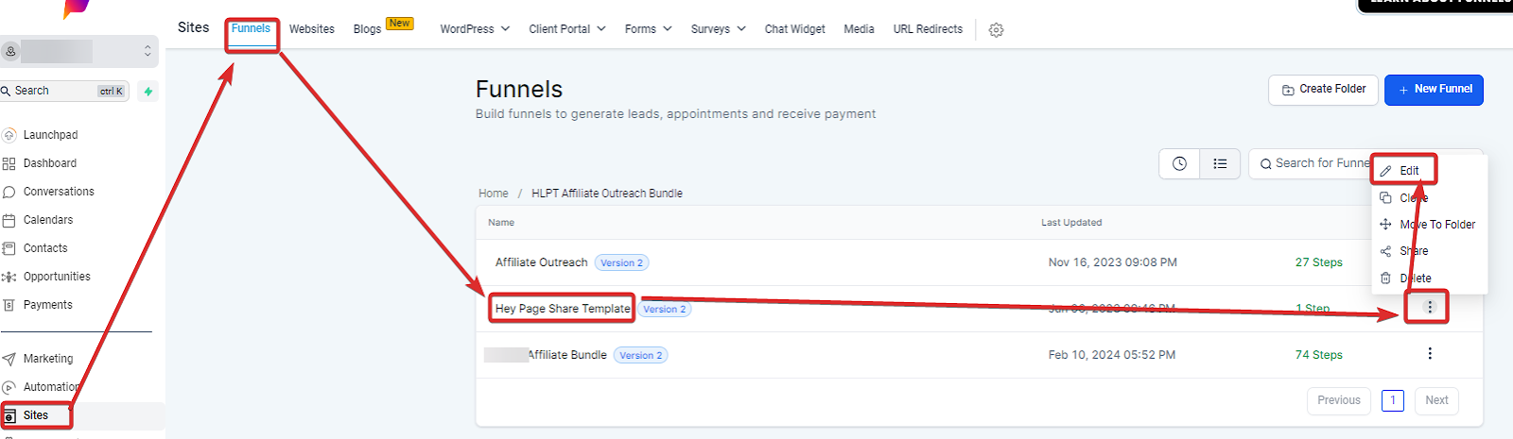The height and width of the screenshot is (439, 1513).
Task: Open the Automation icon in sidebar
Action: pos(9,387)
